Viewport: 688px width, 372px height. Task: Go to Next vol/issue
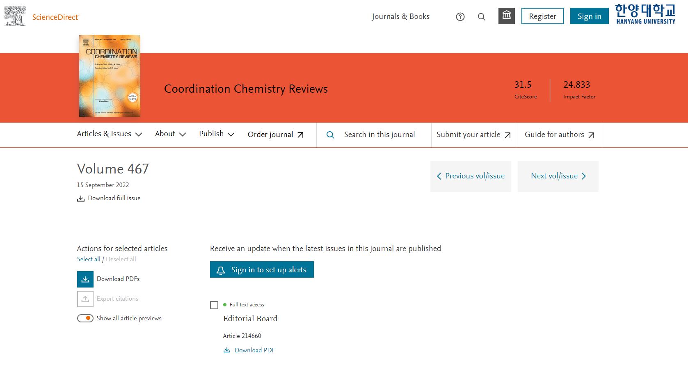pos(558,176)
